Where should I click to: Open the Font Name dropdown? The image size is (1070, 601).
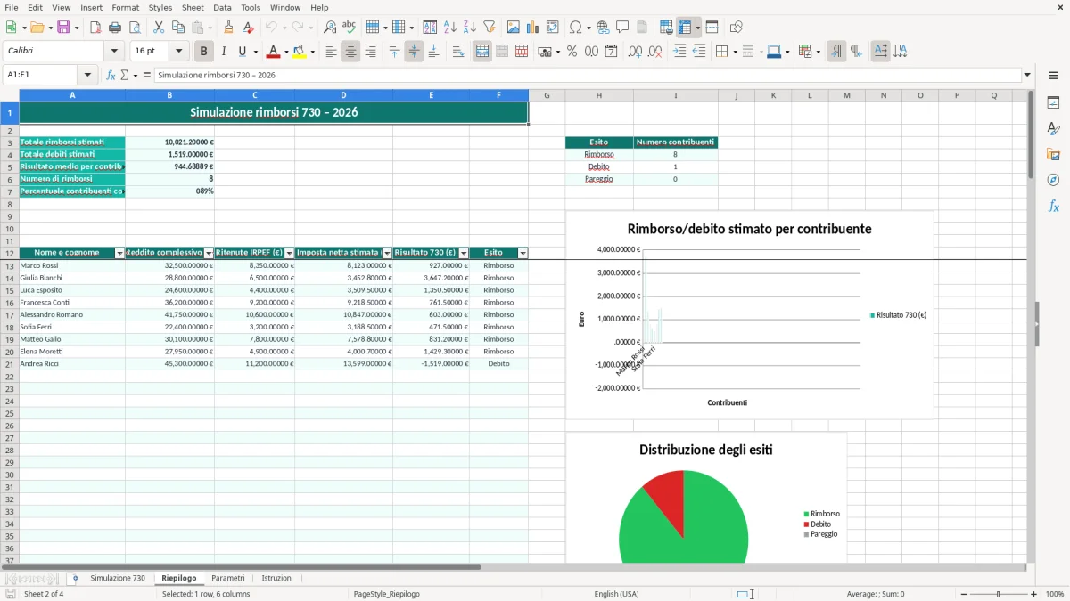coord(114,52)
